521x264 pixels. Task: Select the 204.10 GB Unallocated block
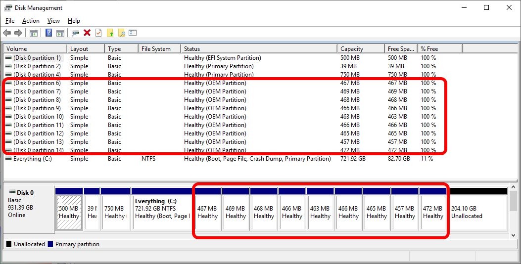tap(478, 213)
